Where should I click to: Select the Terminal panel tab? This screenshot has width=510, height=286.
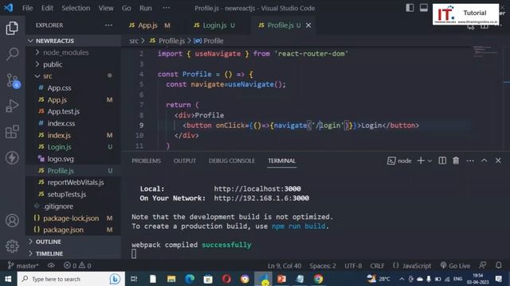(x=281, y=160)
